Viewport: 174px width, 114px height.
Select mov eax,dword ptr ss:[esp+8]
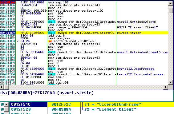(x=74, y=58)
